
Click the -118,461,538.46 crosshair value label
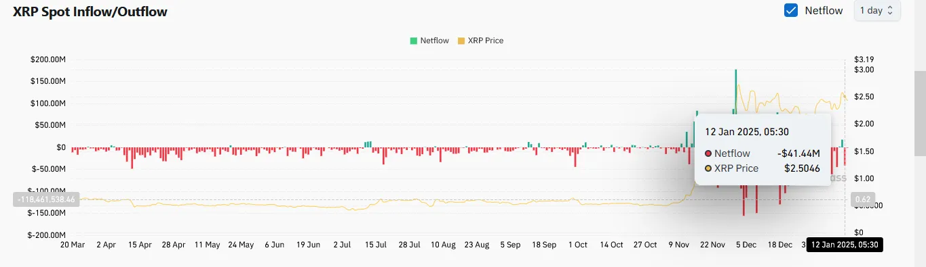[46, 199]
